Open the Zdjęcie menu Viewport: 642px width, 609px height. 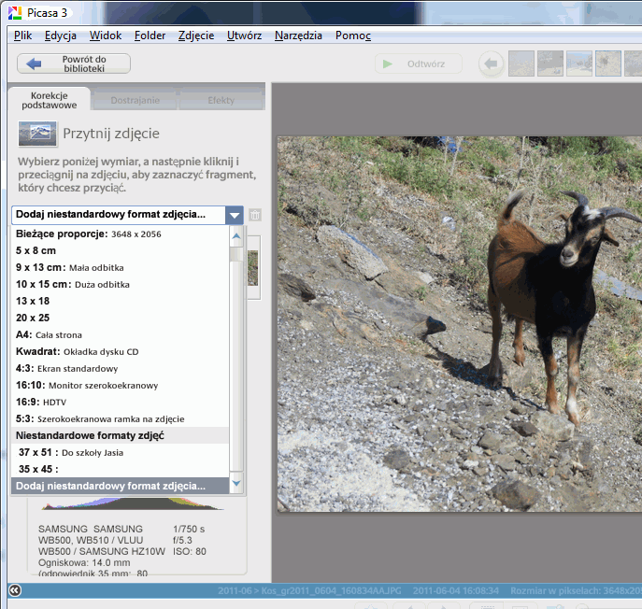point(195,35)
